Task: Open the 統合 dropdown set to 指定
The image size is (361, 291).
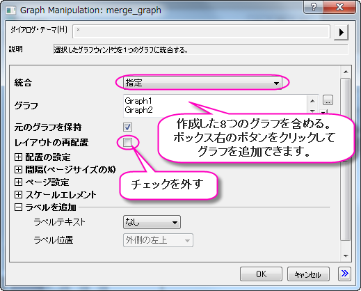Action: pos(202,83)
